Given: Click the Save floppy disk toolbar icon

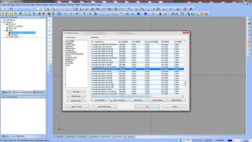Looking at the screenshot, I should 11,9.
